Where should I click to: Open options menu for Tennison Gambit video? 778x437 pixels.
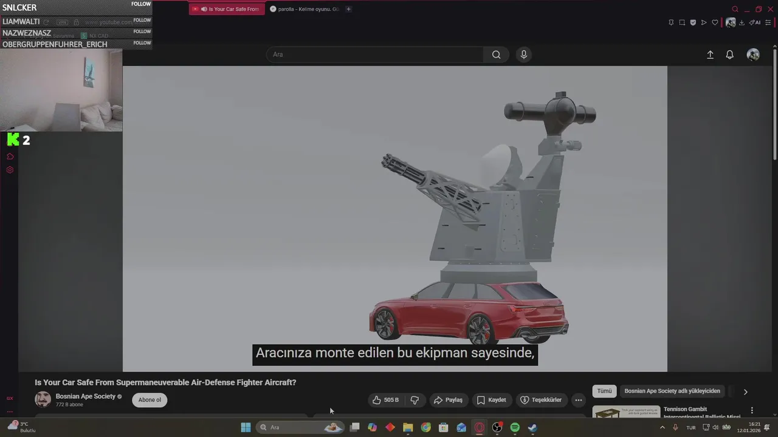coord(752,410)
